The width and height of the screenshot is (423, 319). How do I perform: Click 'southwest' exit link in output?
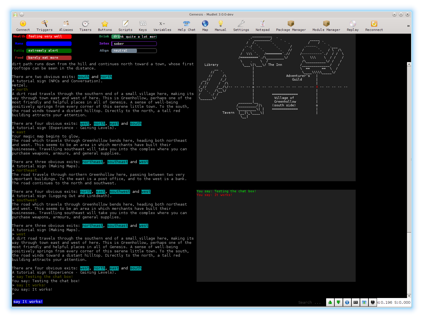[120, 192]
